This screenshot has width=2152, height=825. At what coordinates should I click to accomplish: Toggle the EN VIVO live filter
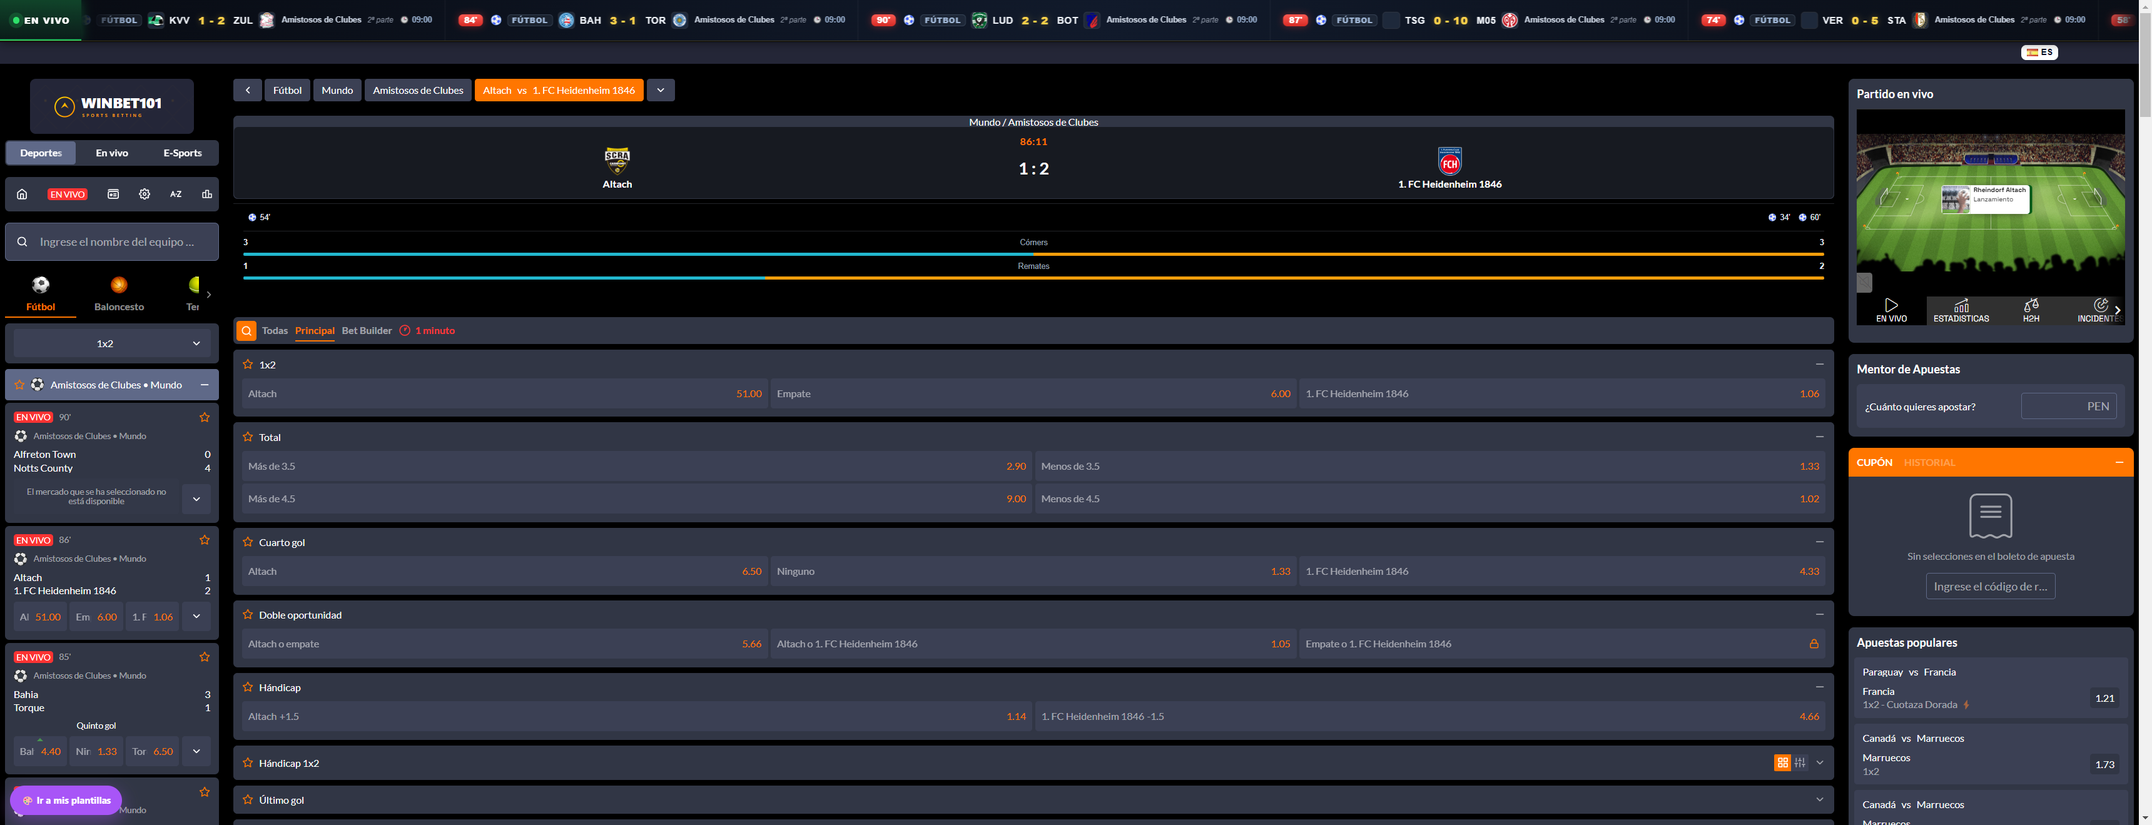67,195
